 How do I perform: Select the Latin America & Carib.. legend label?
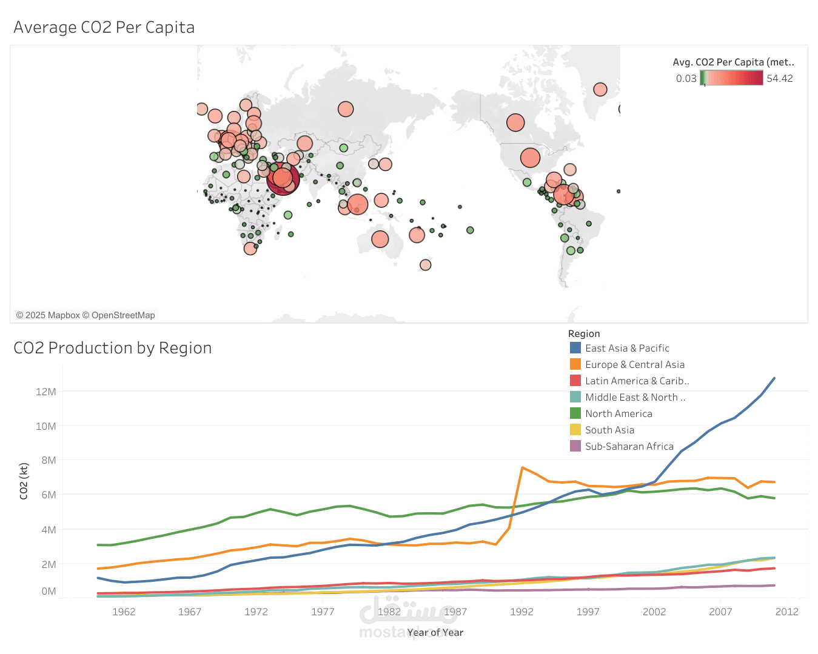pyautogui.click(x=637, y=381)
